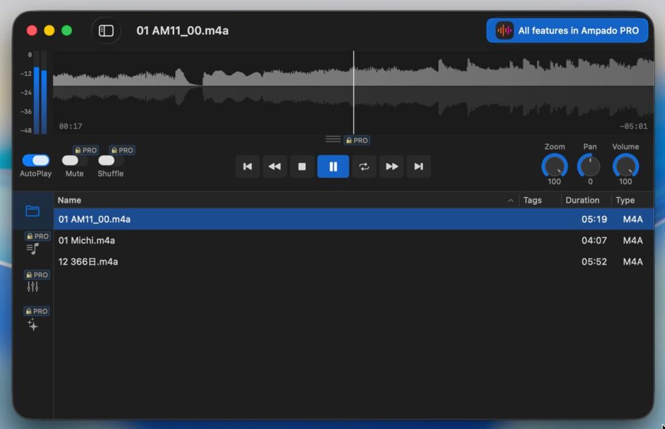Viewport: 665px width, 429px height.
Task: Open the equalizer sliders panel
Action: [x=32, y=287]
